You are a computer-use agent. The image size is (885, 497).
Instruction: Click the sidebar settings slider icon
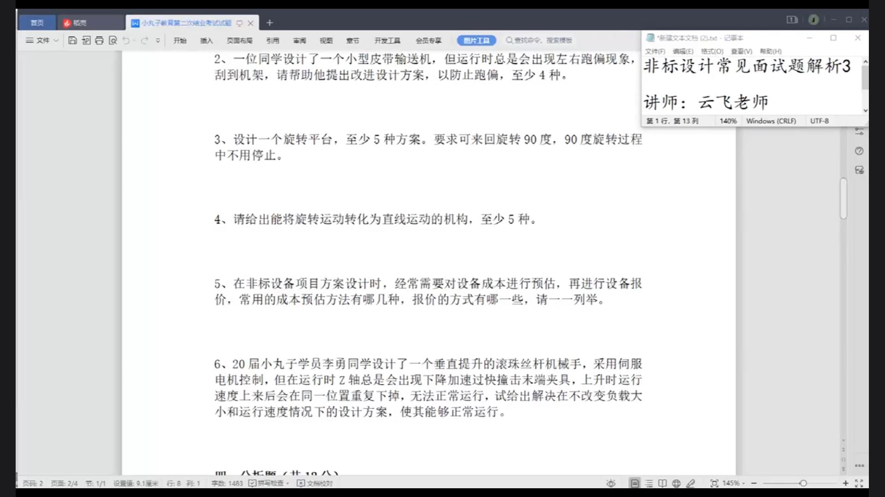[x=859, y=132]
